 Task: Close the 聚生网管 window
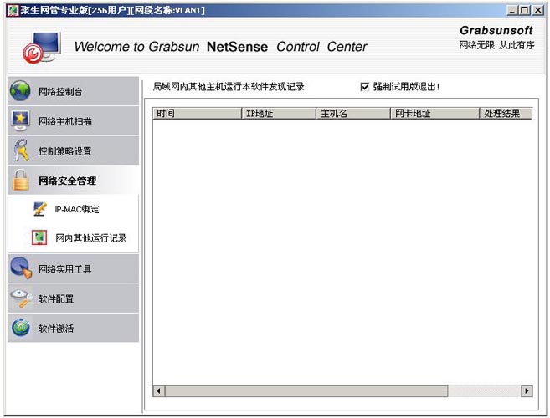537,10
